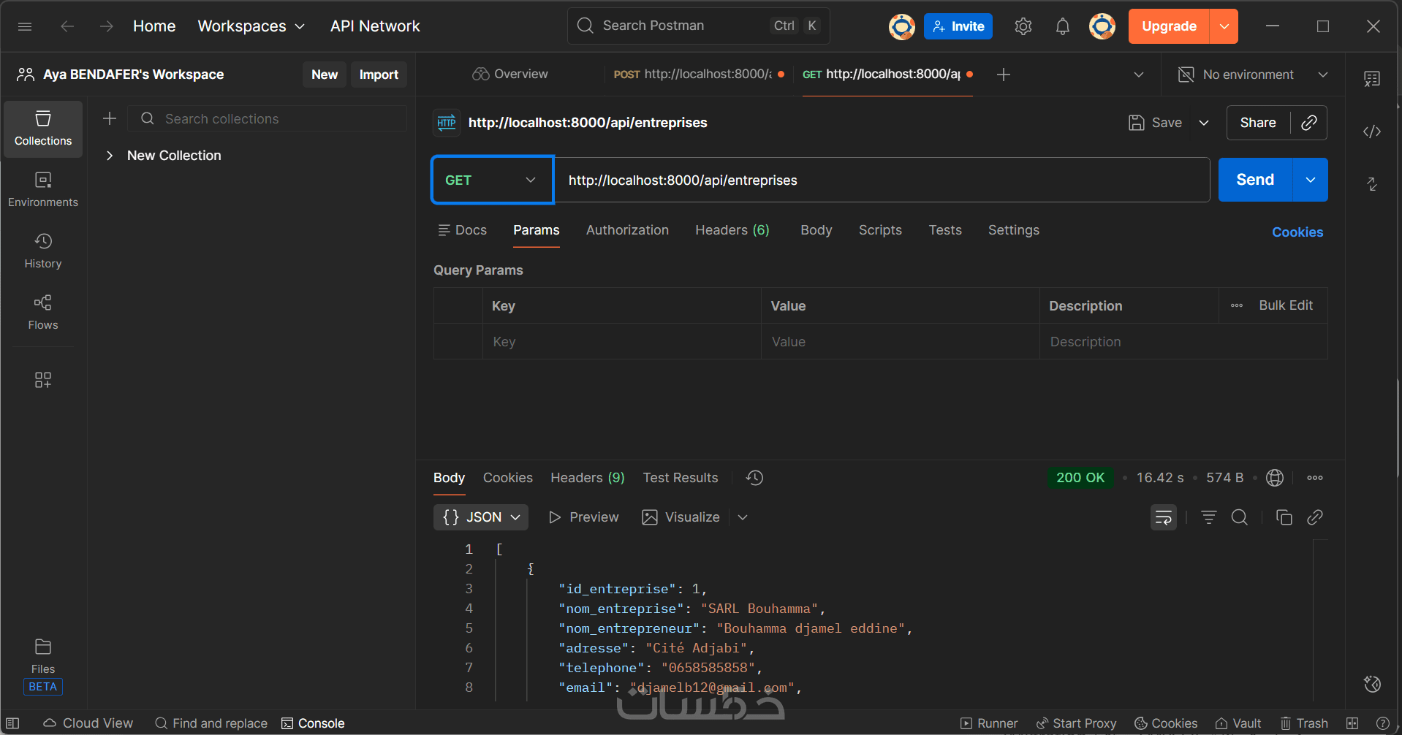This screenshot has width=1402, height=735.
Task: Expand the New Collection tree item
Action: (x=110, y=156)
